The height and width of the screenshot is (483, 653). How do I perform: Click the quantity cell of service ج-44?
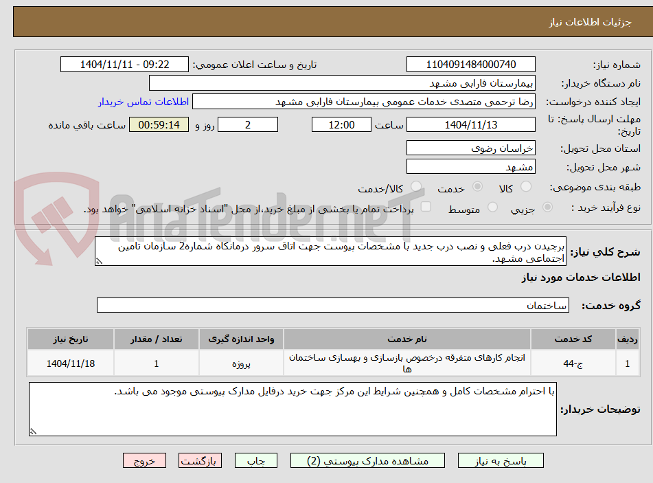tap(156, 363)
